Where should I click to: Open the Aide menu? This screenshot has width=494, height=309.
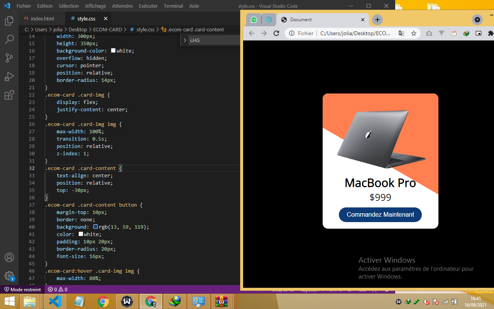[194, 6]
